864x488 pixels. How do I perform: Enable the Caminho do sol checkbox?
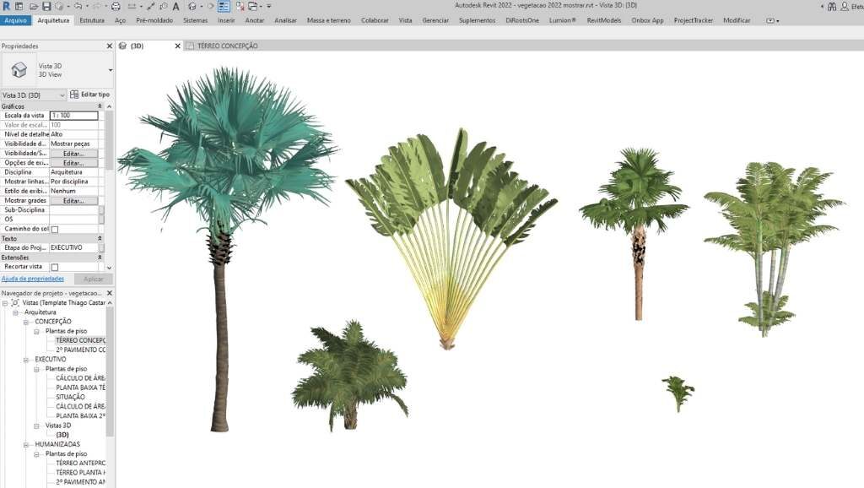[55, 229]
